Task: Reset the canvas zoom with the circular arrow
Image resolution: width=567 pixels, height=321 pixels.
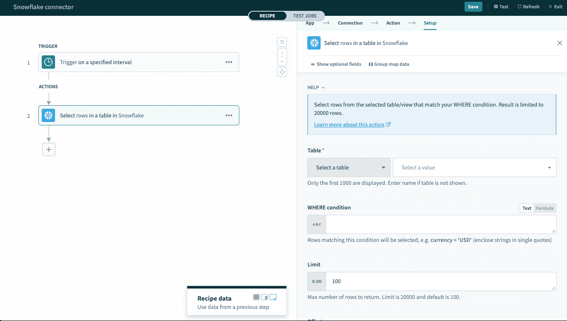Action: click(282, 42)
